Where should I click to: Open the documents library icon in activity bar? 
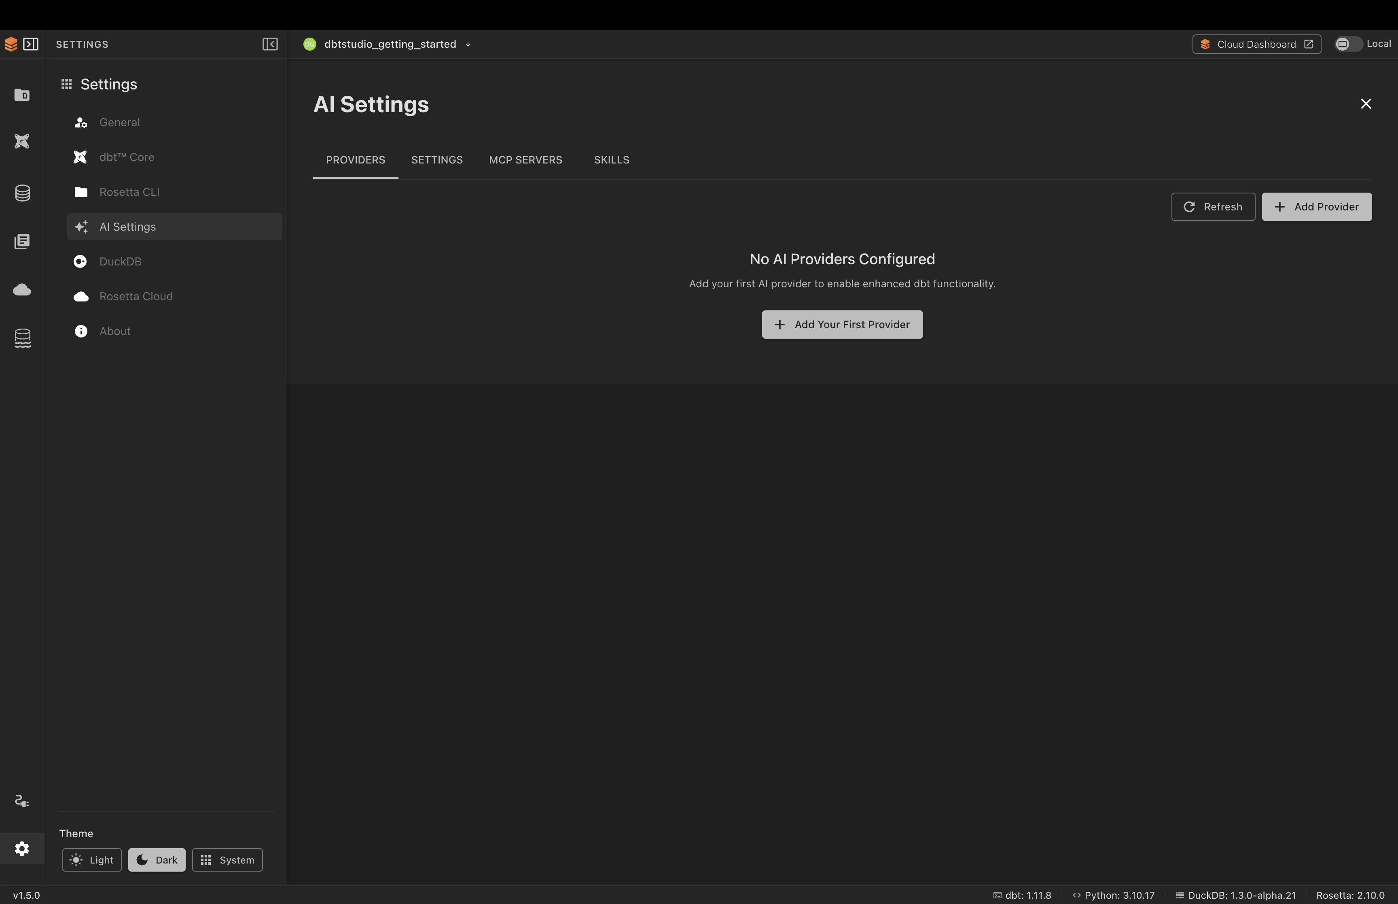pos(22,241)
